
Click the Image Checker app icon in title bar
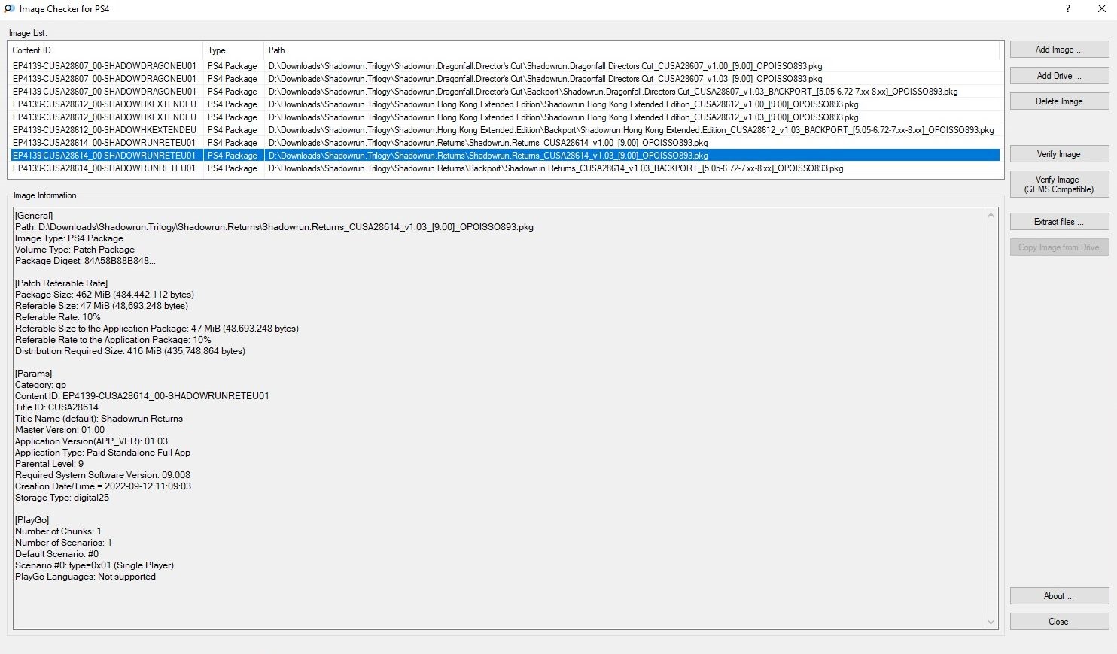(x=9, y=9)
